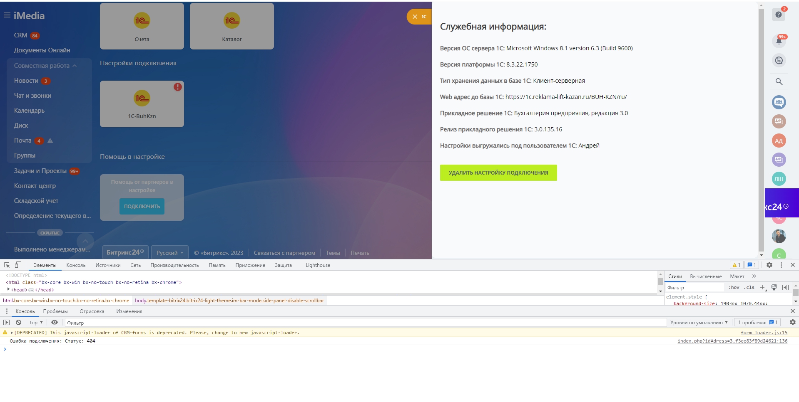The width and height of the screenshot is (799, 402).
Task: Click 'Удалить настройку подключения' button
Action: pyautogui.click(x=498, y=173)
